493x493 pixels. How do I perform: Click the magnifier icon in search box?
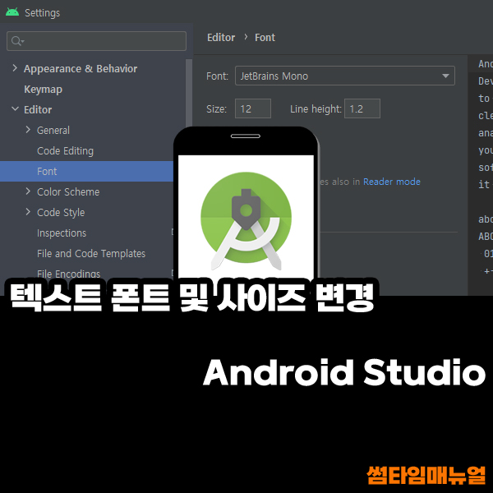tap(16, 41)
